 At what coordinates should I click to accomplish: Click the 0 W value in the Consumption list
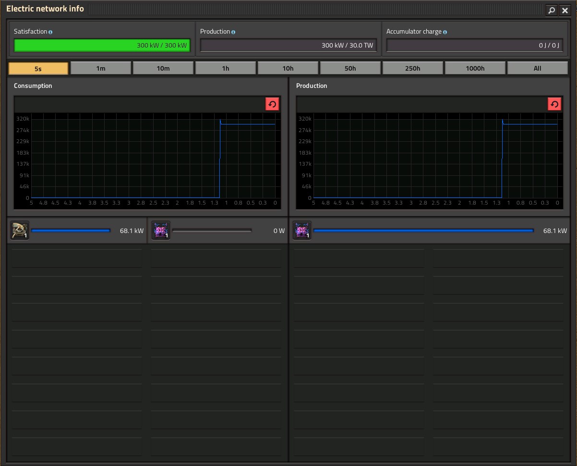coord(279,231)
